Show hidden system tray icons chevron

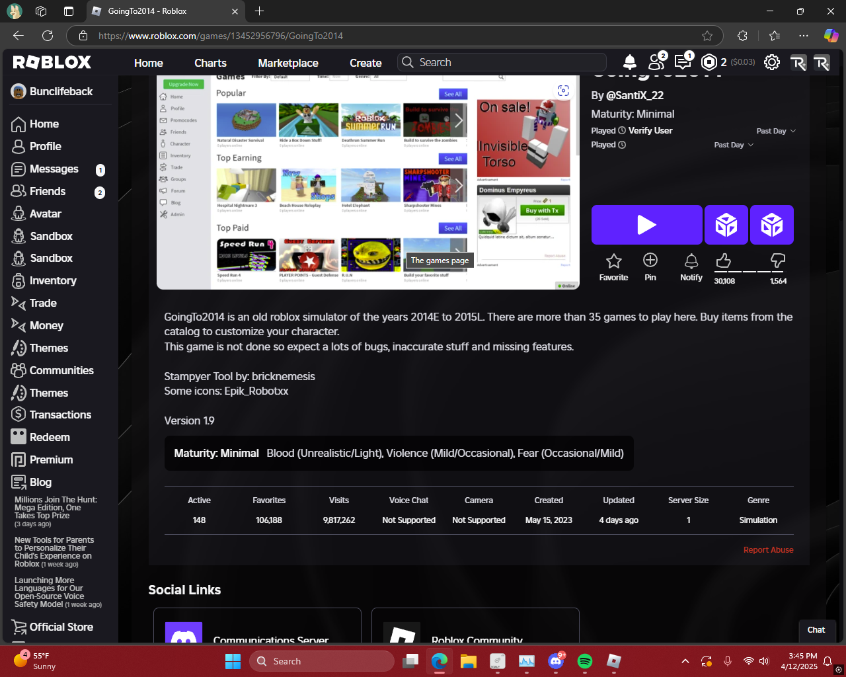(685, 661)
